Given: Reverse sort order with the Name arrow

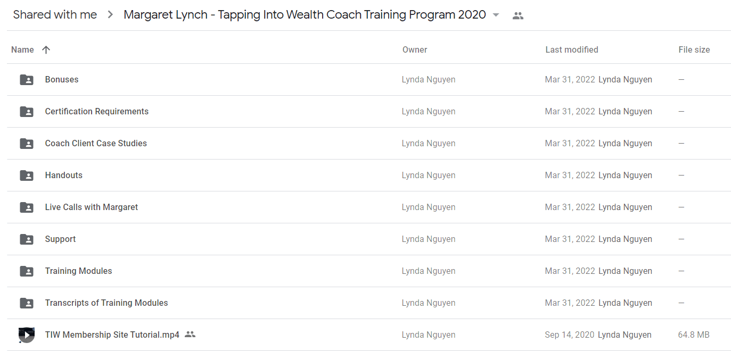Looking at the screenshot, I should pyautogui.click(x=46, y=49).
